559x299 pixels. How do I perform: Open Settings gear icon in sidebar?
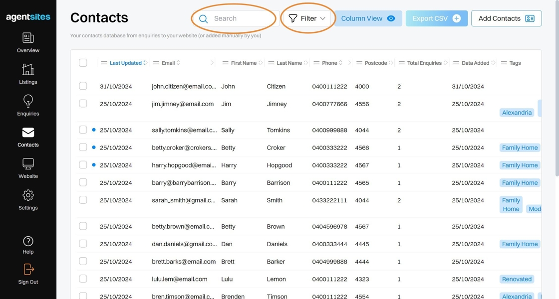(x=28, y=195)
